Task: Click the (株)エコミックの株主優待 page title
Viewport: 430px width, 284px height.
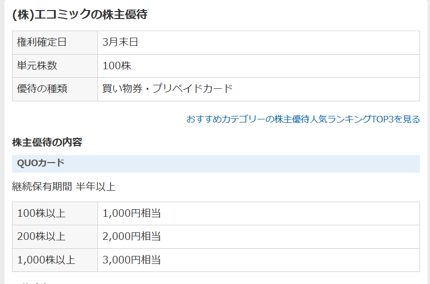Action: pyautogui.click(x=80, y=14)
